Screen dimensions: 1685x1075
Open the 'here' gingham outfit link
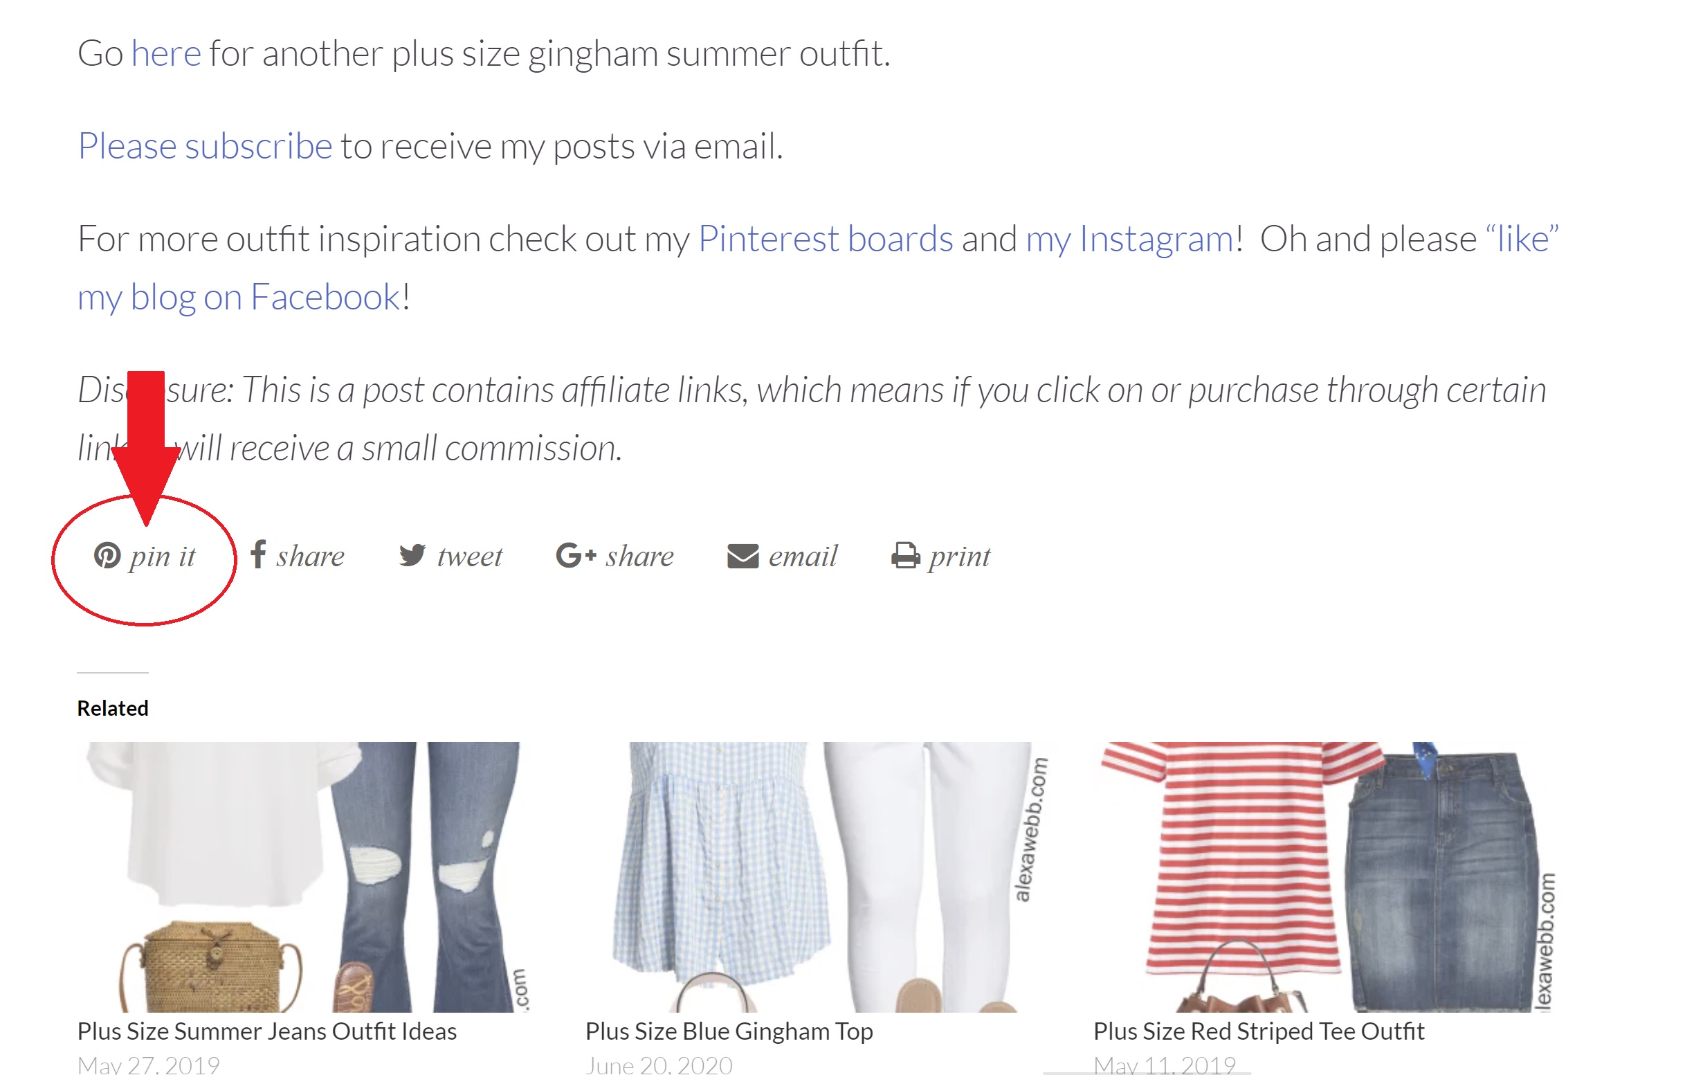(167, 53)
